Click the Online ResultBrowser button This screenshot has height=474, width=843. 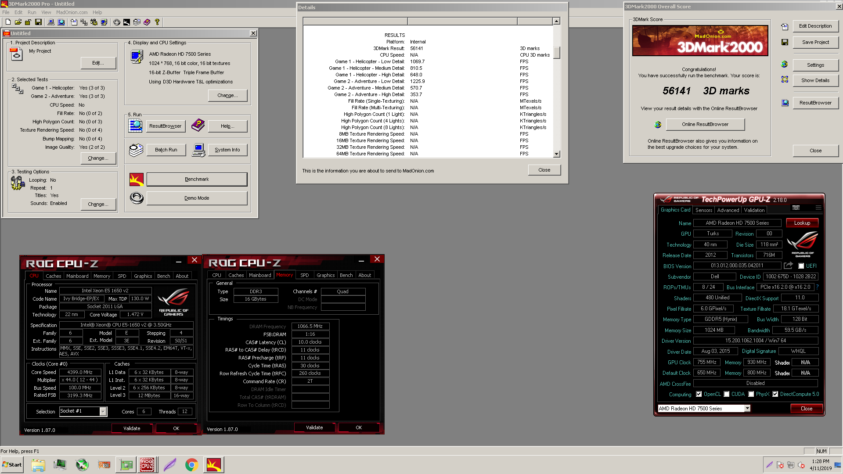[705, 124]
